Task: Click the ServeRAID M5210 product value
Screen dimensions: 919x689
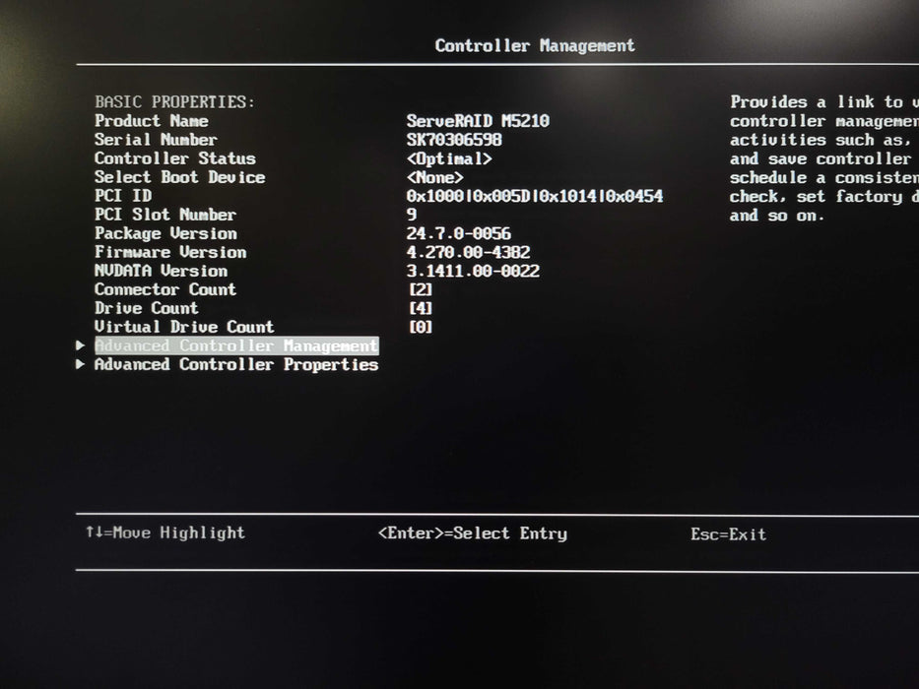Action: 478,122
